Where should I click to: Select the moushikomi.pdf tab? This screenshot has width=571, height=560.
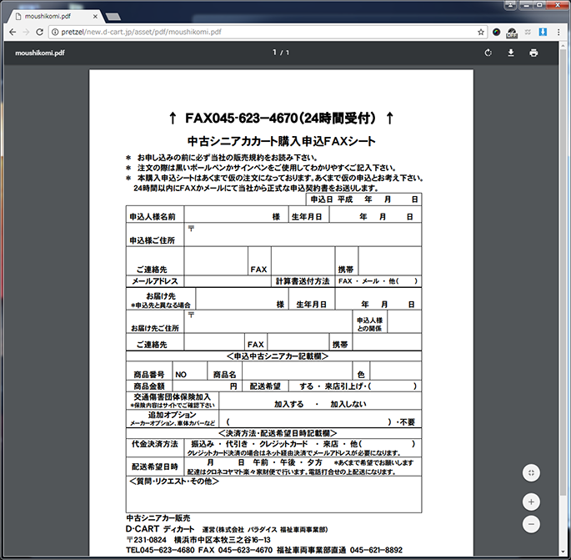(55, 17)
